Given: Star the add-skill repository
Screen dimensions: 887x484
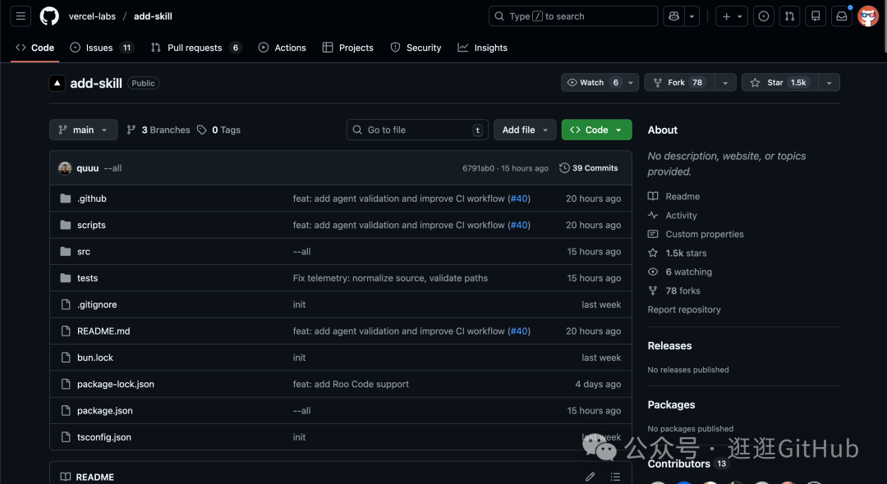Looking at the screenshot, I should (779, 83).
